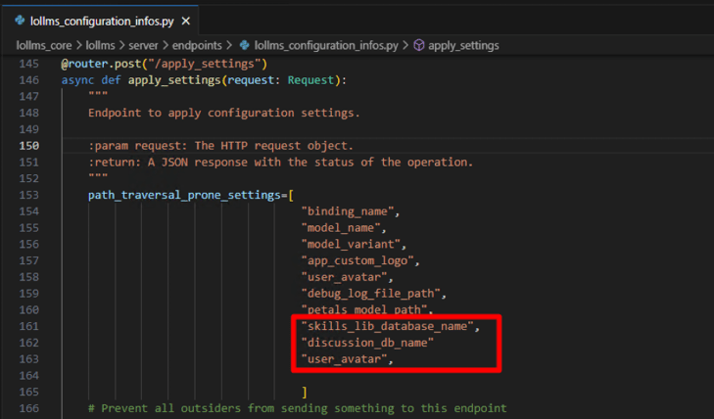Click the lollms_configuration_infos.py file breadcrumb
Viewport: 714px width, 419px height.
326,45
